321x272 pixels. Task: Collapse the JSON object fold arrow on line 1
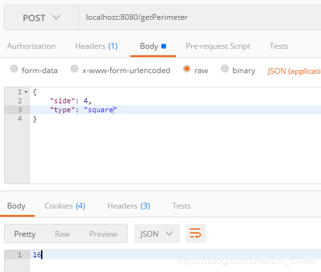click(x=26, y=92)
